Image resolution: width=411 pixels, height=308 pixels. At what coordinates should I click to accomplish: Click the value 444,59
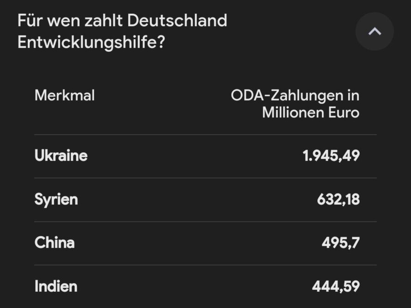click(x=336, y=286)
